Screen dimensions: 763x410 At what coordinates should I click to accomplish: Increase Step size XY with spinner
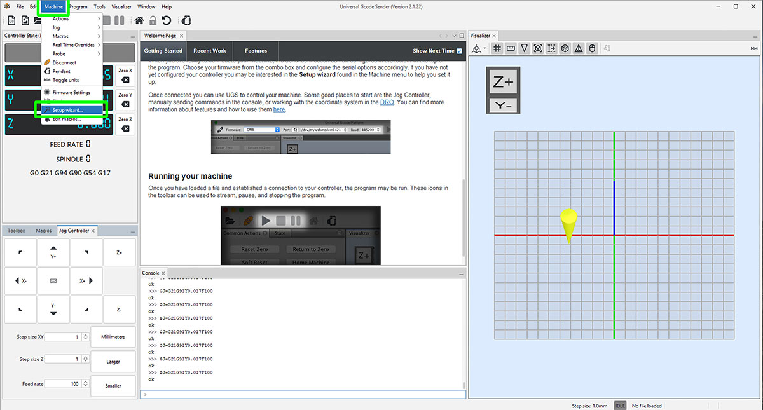(x=86, y=335)
